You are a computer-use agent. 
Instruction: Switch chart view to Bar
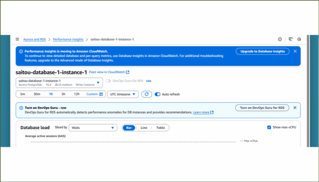(129, 128)
